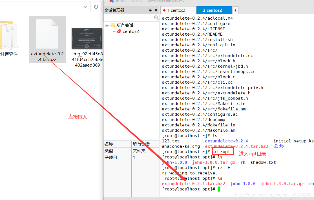Click the 文件夹 value in properties table
The height and width of the screenshot is (200, 314).
139,151
